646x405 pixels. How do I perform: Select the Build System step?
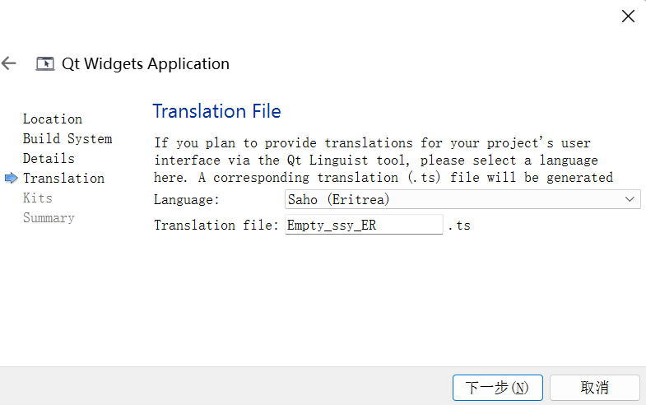(x=67, y=139)
